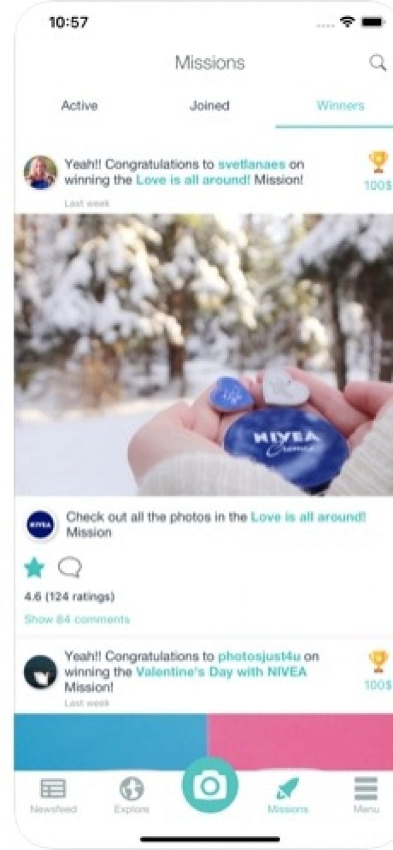393x850 pixels.
Task: Expand Show 84 comments
Action: coord(77,619)
